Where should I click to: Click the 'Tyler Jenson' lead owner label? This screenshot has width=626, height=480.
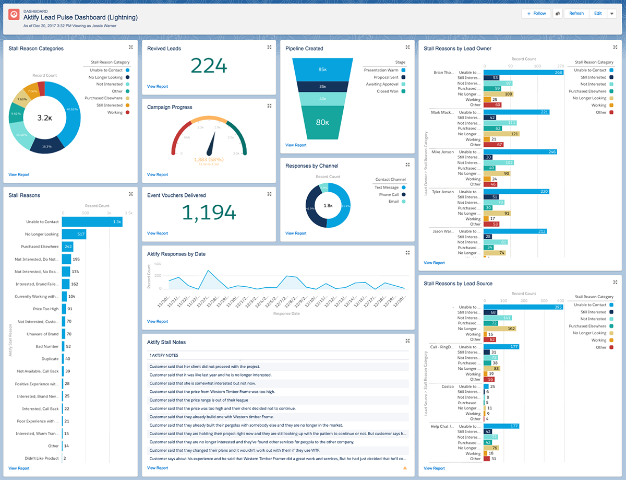tap(443, 192)
